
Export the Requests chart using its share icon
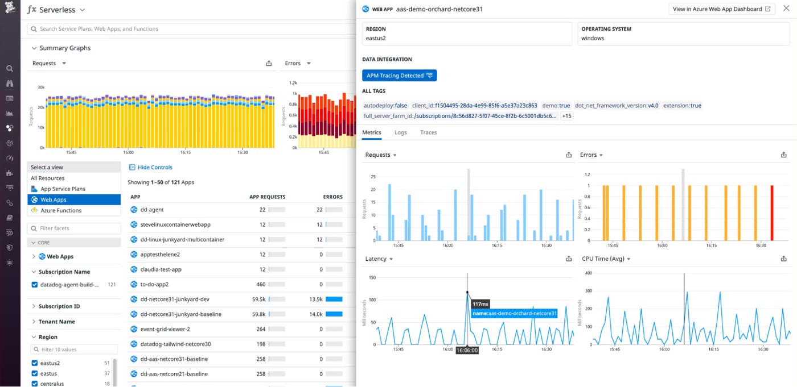(x=568, y=155)
